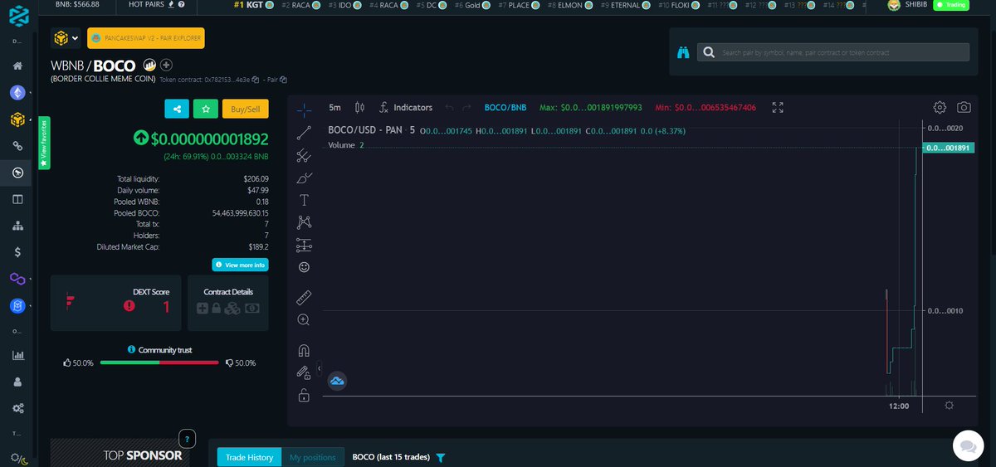Select the crosshair cursor chart tool
Screen dimensions: 996x467
click(304, 109)
